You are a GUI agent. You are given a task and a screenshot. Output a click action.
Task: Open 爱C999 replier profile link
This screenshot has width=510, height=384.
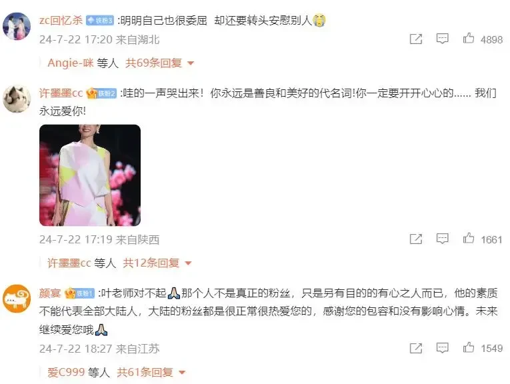tap(67, 372)
